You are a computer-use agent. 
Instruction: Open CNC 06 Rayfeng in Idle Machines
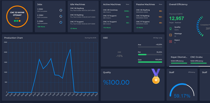(83, 9)
